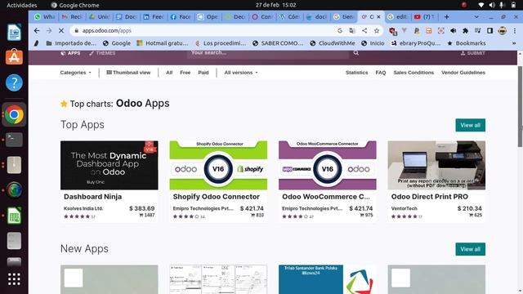Open the CloudWithMe bookmark
Viewport: 523px width, 294px height.
[x=333, y=43]
